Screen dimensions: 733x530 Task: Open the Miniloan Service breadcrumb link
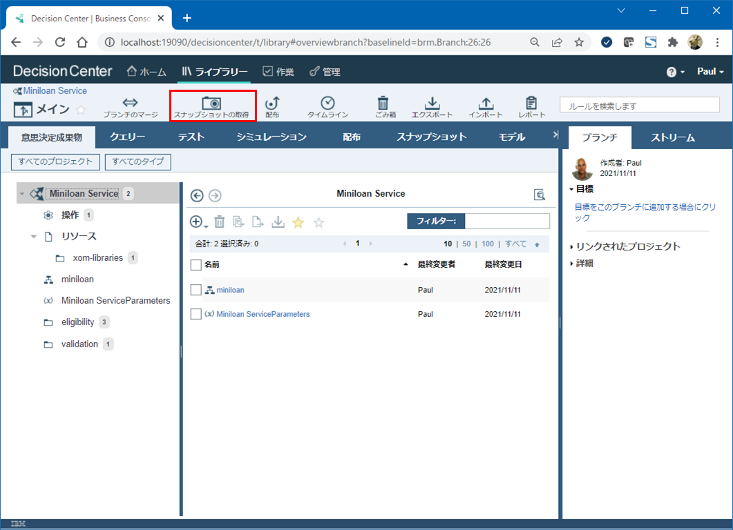[55, 91]
